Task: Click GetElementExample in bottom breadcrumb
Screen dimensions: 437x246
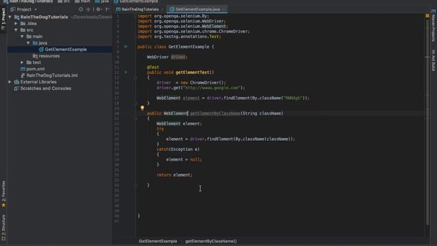Action: click(x=158, y=241)
